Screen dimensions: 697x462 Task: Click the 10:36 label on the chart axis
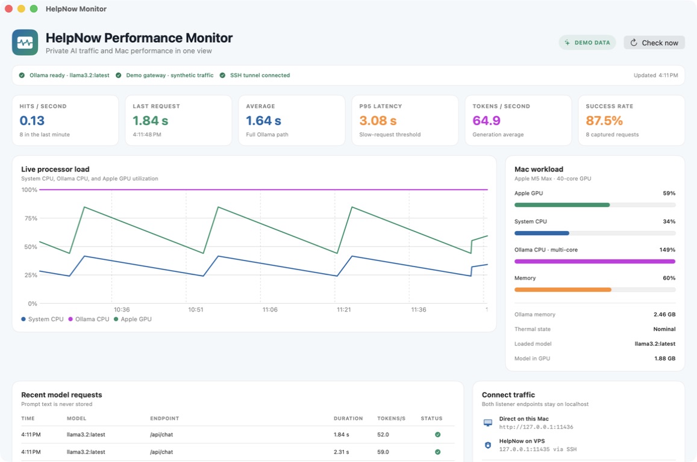pyautogui.click(x=121, y=310)
